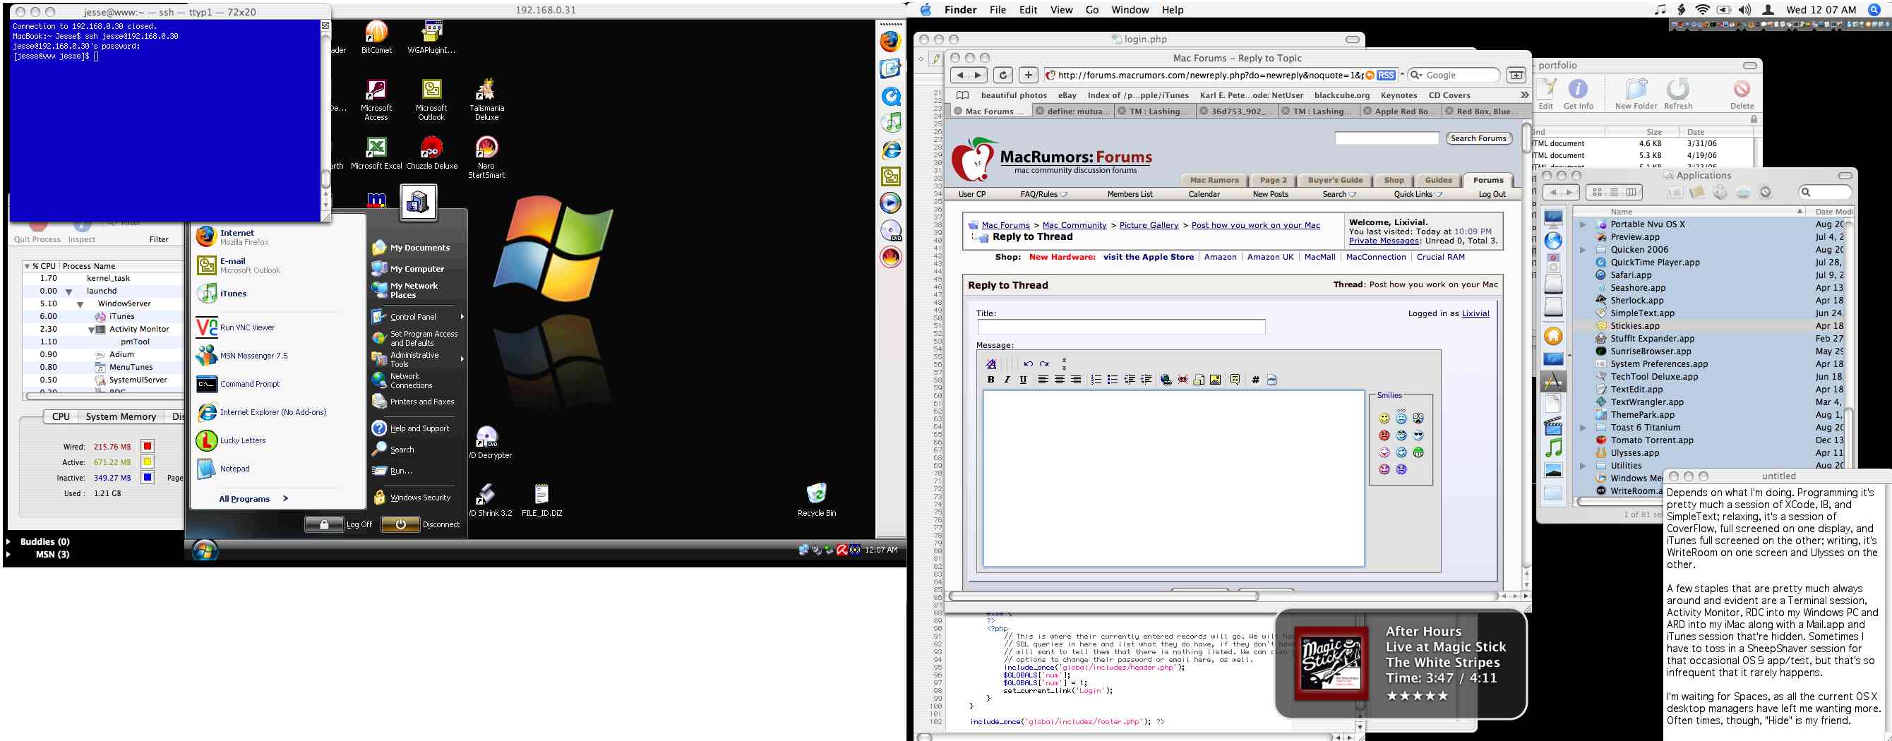Collapse the launchd process tree
Screen dimensions: 1892x741
point(69,291)
